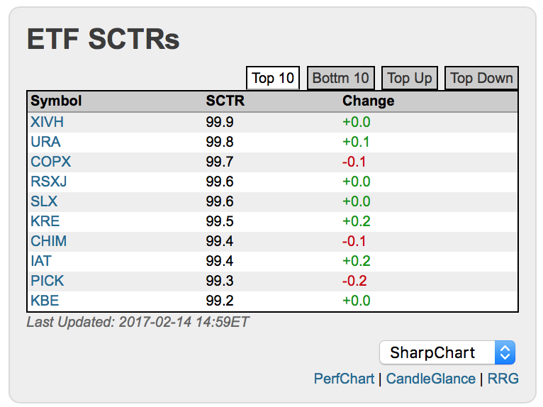Open the CandleGlance link

click(431, 379)
